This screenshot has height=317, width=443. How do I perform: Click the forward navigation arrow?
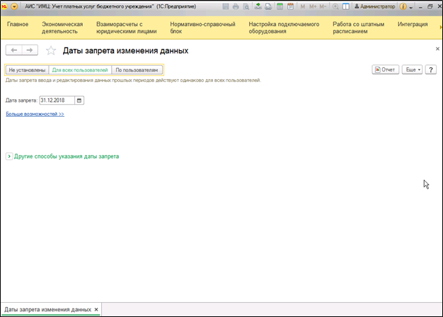coord(29,50)
